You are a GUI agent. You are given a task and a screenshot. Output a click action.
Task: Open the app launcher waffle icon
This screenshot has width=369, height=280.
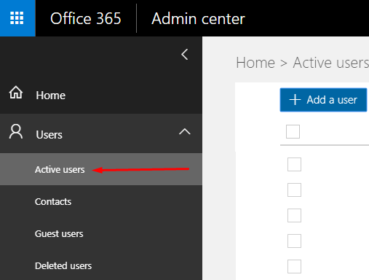(17, 18)
